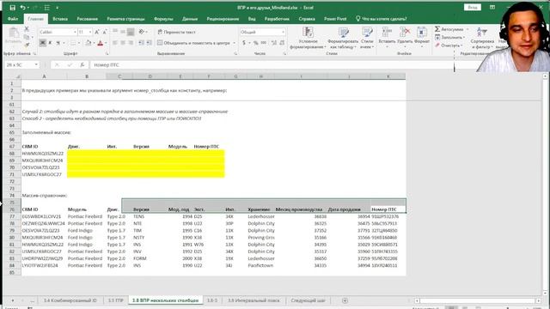
Task: Click the Borders icon in the Шрифт group
Action: (73, 43)
